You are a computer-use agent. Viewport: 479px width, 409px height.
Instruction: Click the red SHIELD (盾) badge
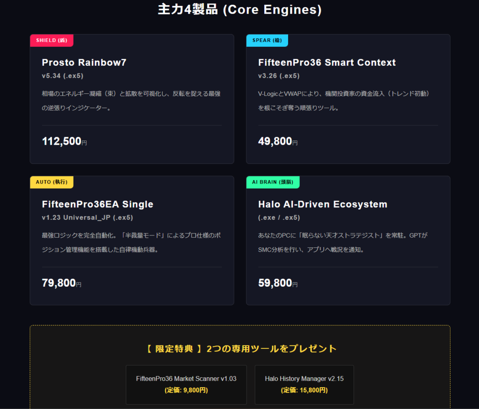tap(51, 41)
